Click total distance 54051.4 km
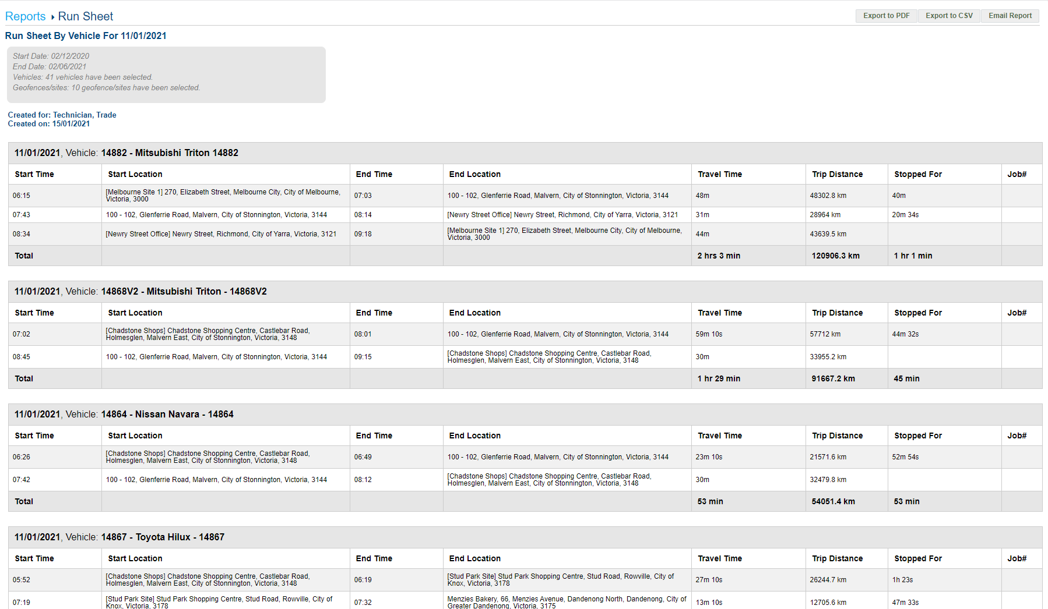Viewport: 1048px width, 609px height. (834, 501)
